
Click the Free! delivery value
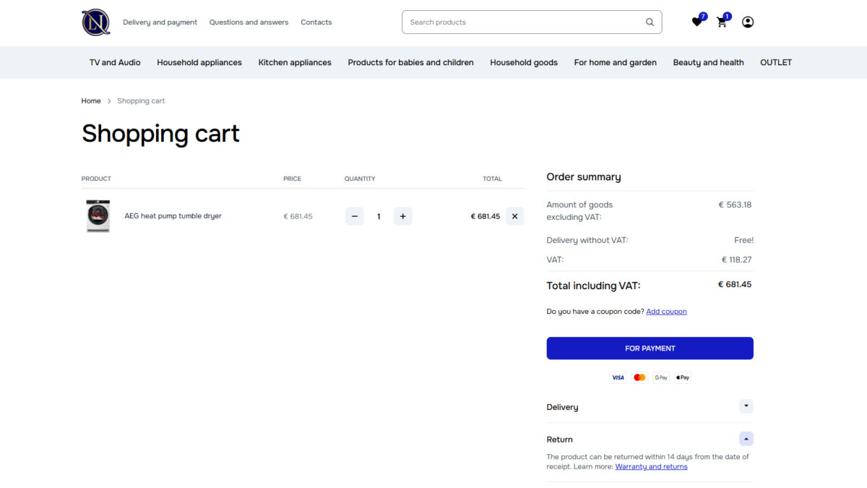pos(743,240)
